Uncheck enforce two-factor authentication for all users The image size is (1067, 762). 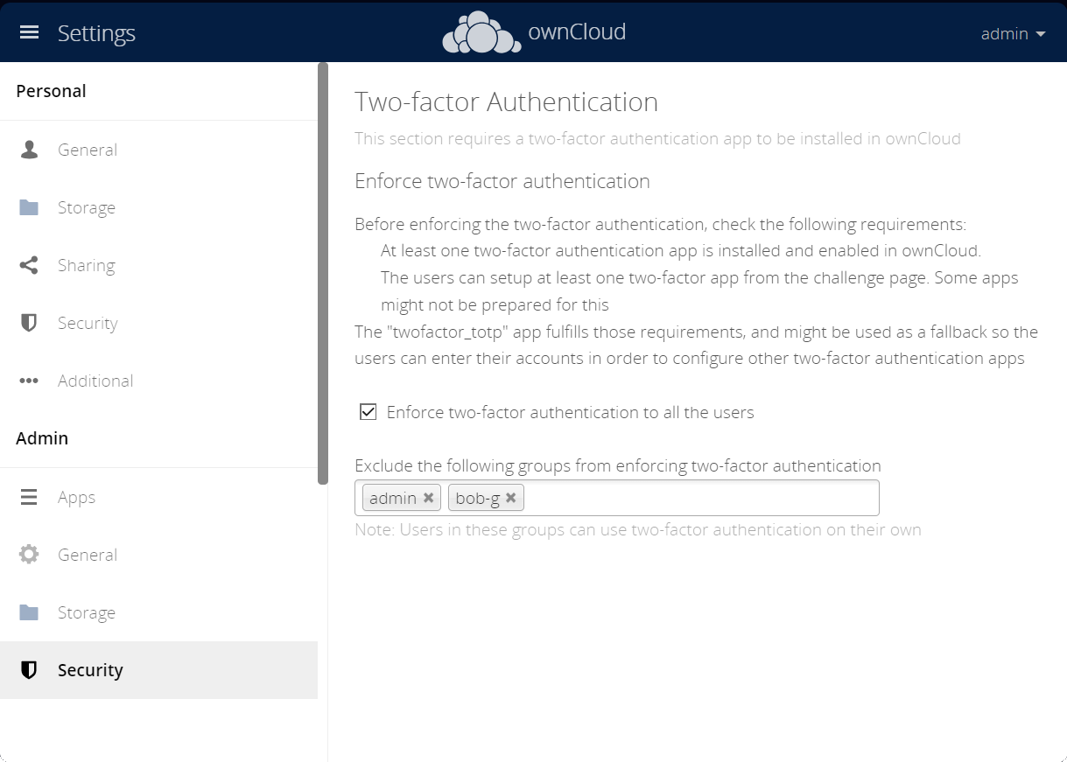[367, 411]
